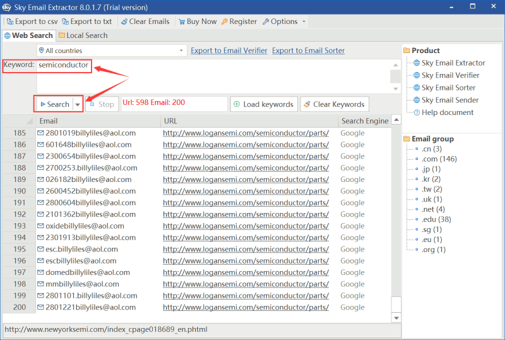Click the Help document question-mark icon
Screen dimensions: 505x340
[417, 112]
